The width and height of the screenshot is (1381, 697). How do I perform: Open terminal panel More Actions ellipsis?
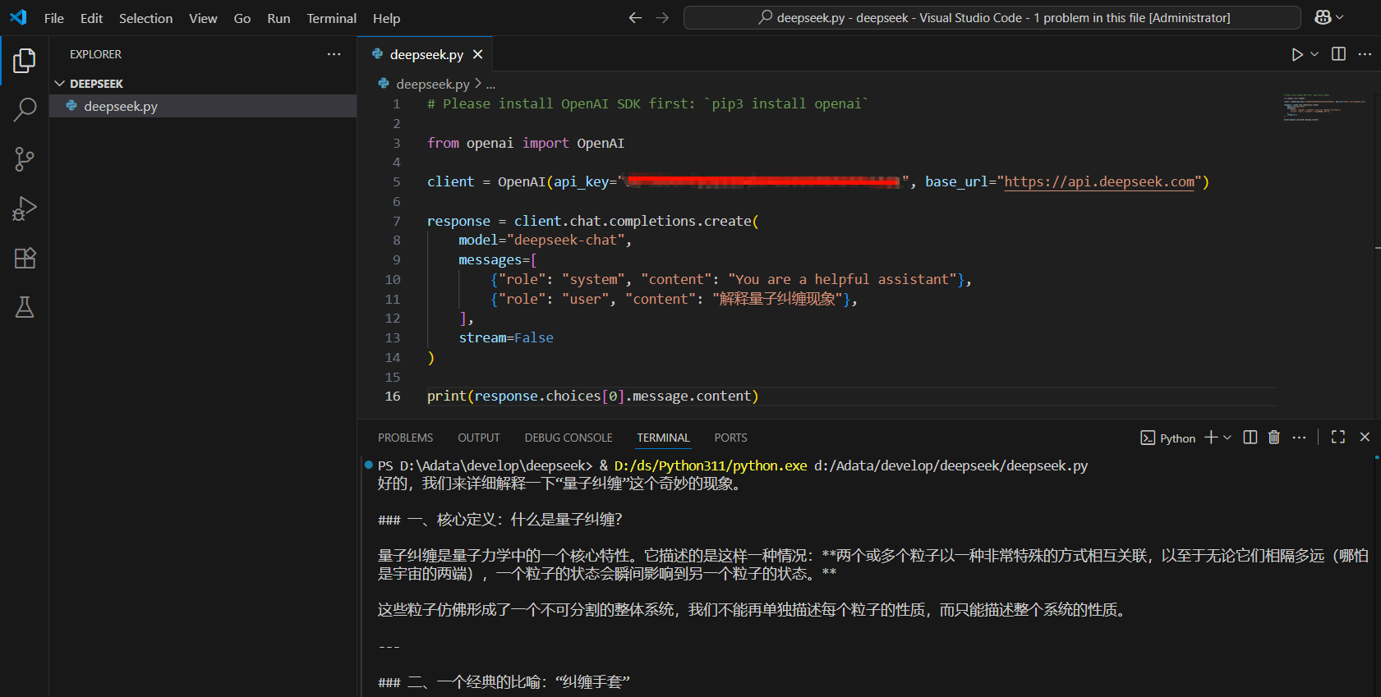(x=1299, y=438)
